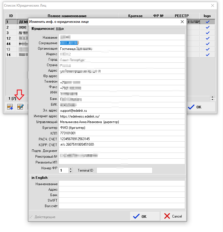Click the Реестровый № field
Screen dimensions: 223x232
click(x=122, y=156)
